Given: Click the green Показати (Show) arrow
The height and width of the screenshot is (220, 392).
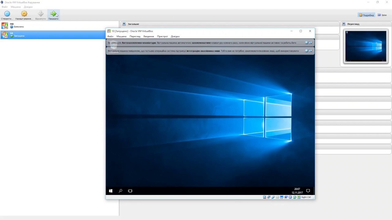Looking at the screenshot, I should click(53, 14).
